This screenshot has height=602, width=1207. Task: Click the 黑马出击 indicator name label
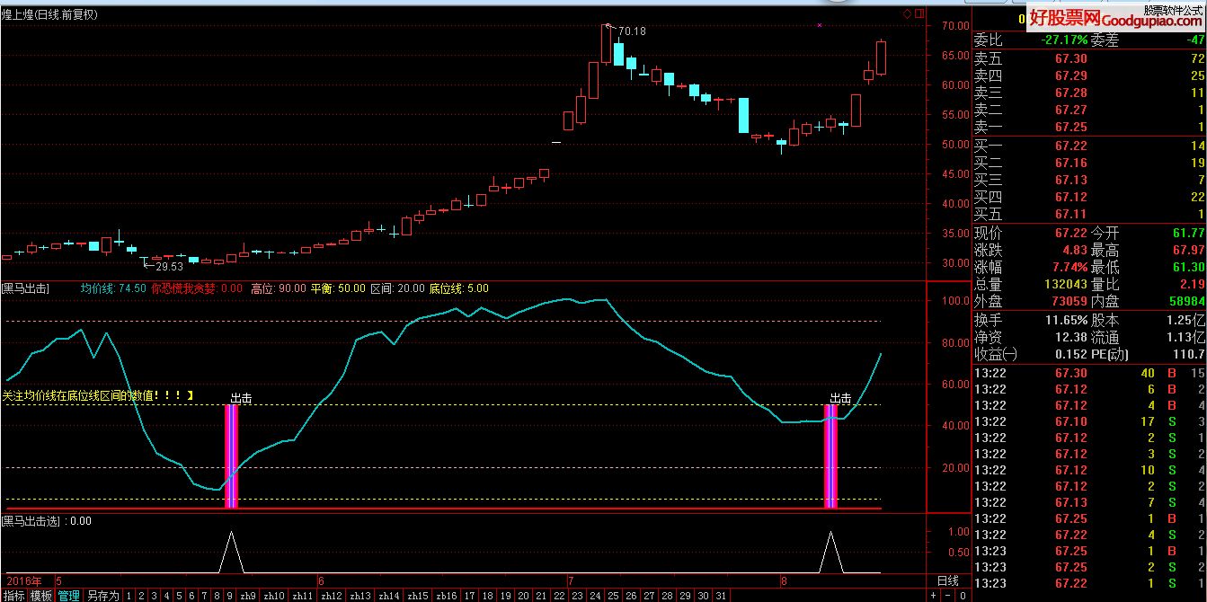pyautogui.click(x=26, y=288)
